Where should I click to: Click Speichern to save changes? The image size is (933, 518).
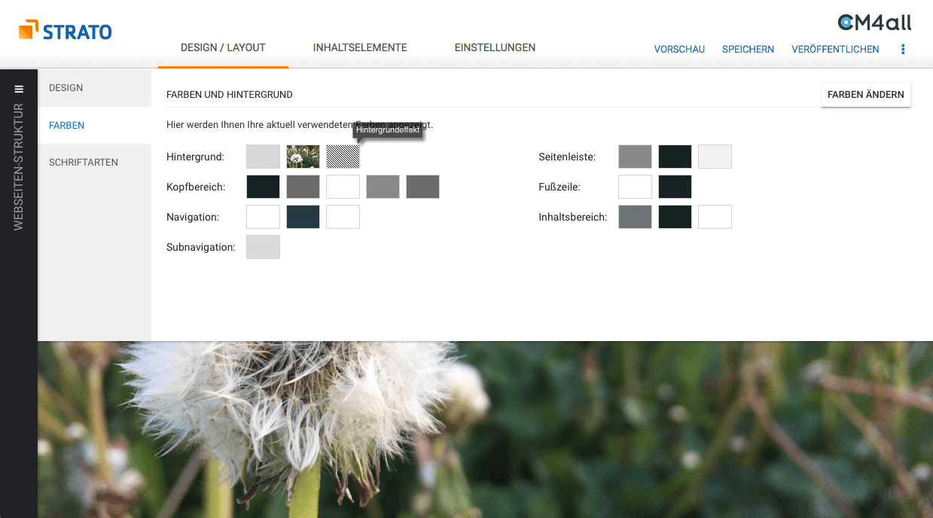pos(748,49)
